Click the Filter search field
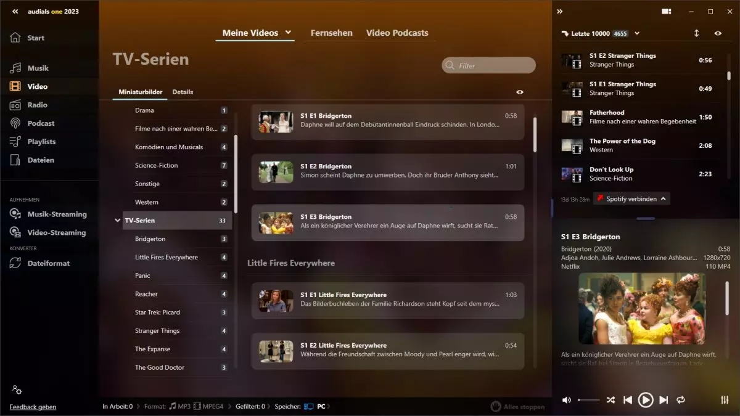Viewport: 740px width, 416px height. pos(488,65)
